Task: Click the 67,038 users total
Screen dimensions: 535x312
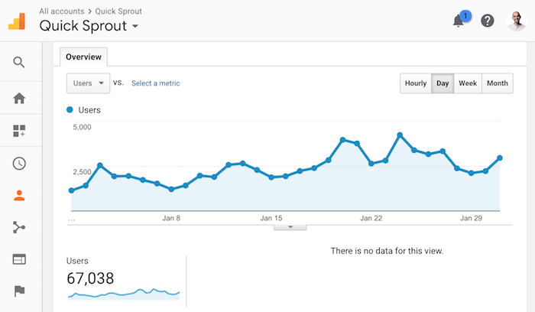Action: [90, 278]
